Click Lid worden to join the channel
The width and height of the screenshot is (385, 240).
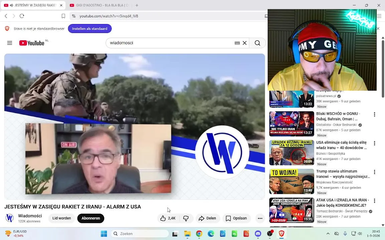61,218
